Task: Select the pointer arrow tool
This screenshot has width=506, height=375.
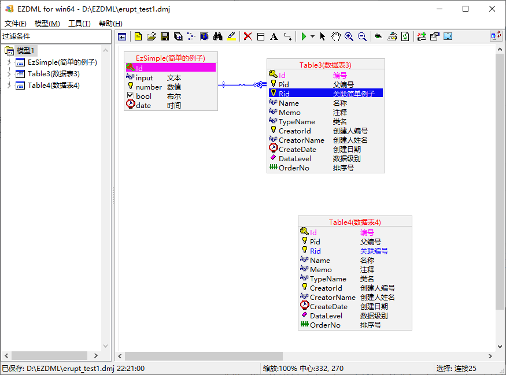Action: coord(322,36)
